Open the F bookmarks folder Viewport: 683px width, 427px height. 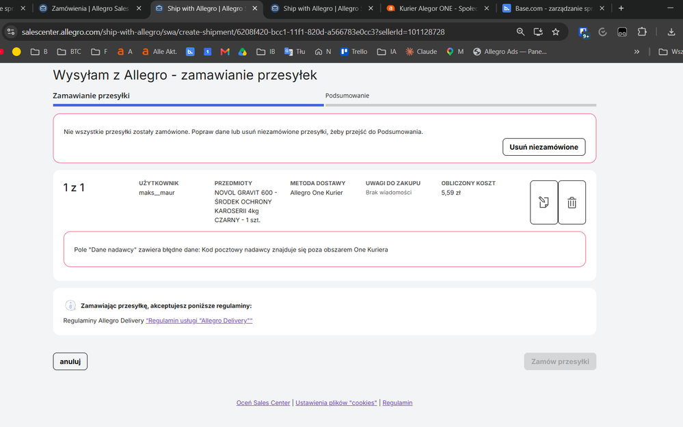tap(99, 52)
